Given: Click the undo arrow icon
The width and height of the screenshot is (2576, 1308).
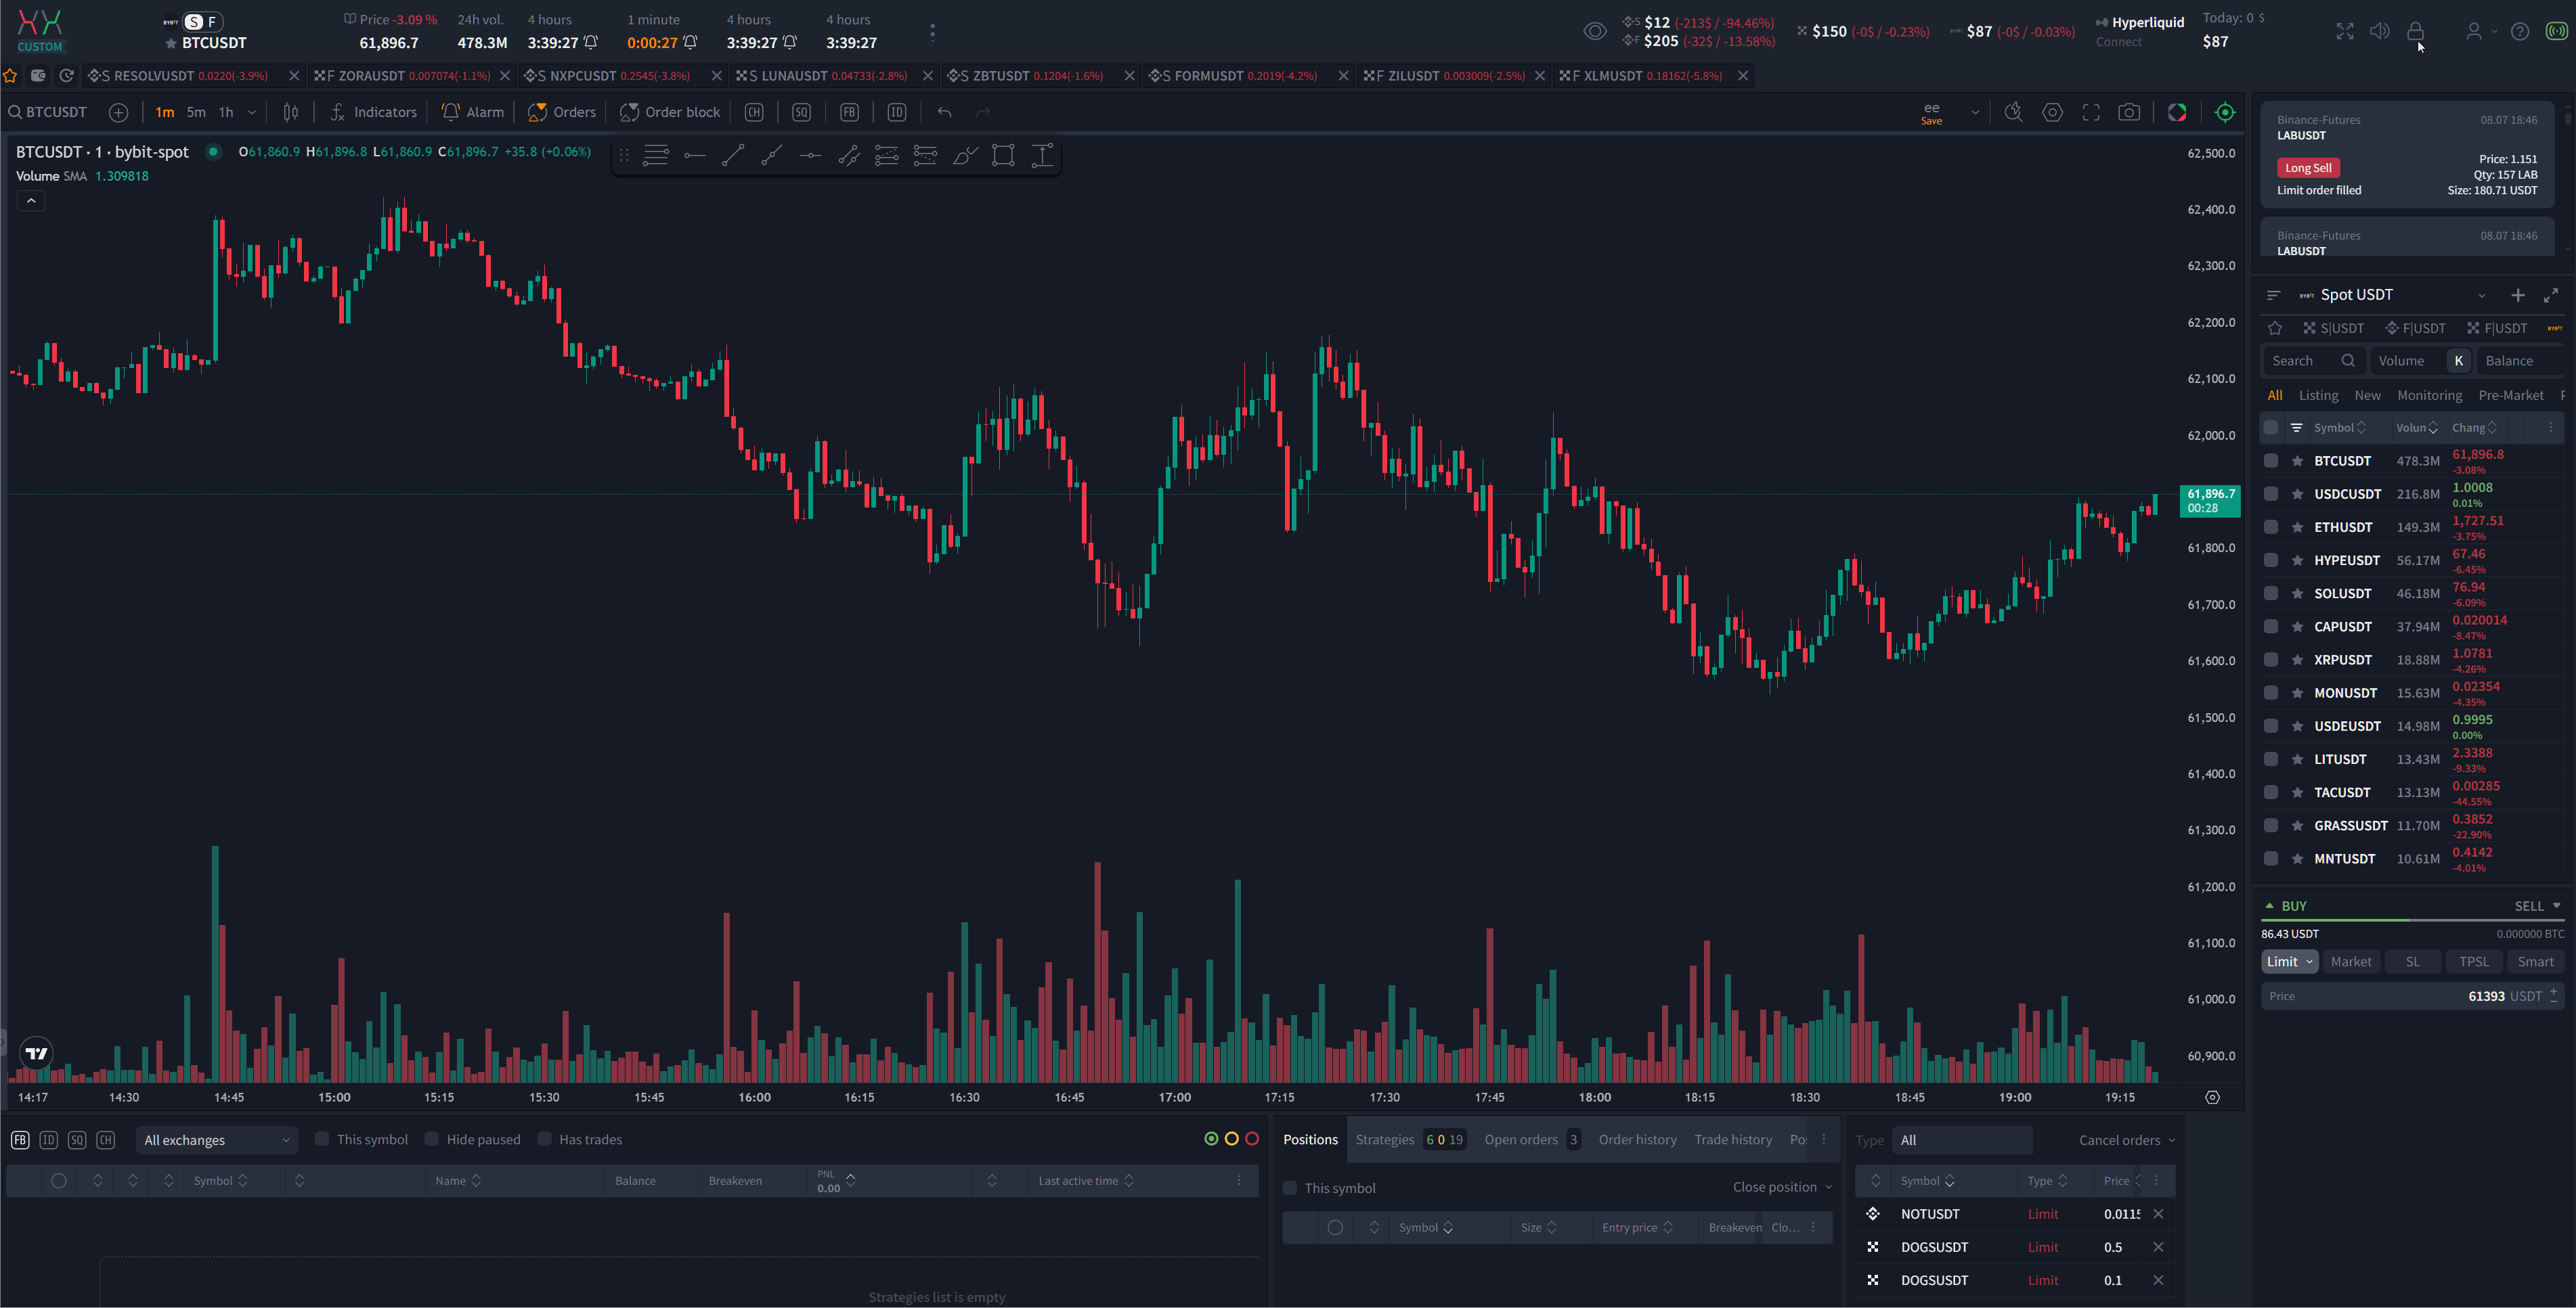Looking at the screenshot, I should point(944,112).
